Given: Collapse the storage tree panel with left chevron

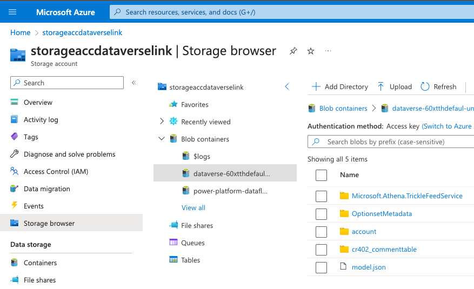Looking at the screenshot, I should (287, 86).
